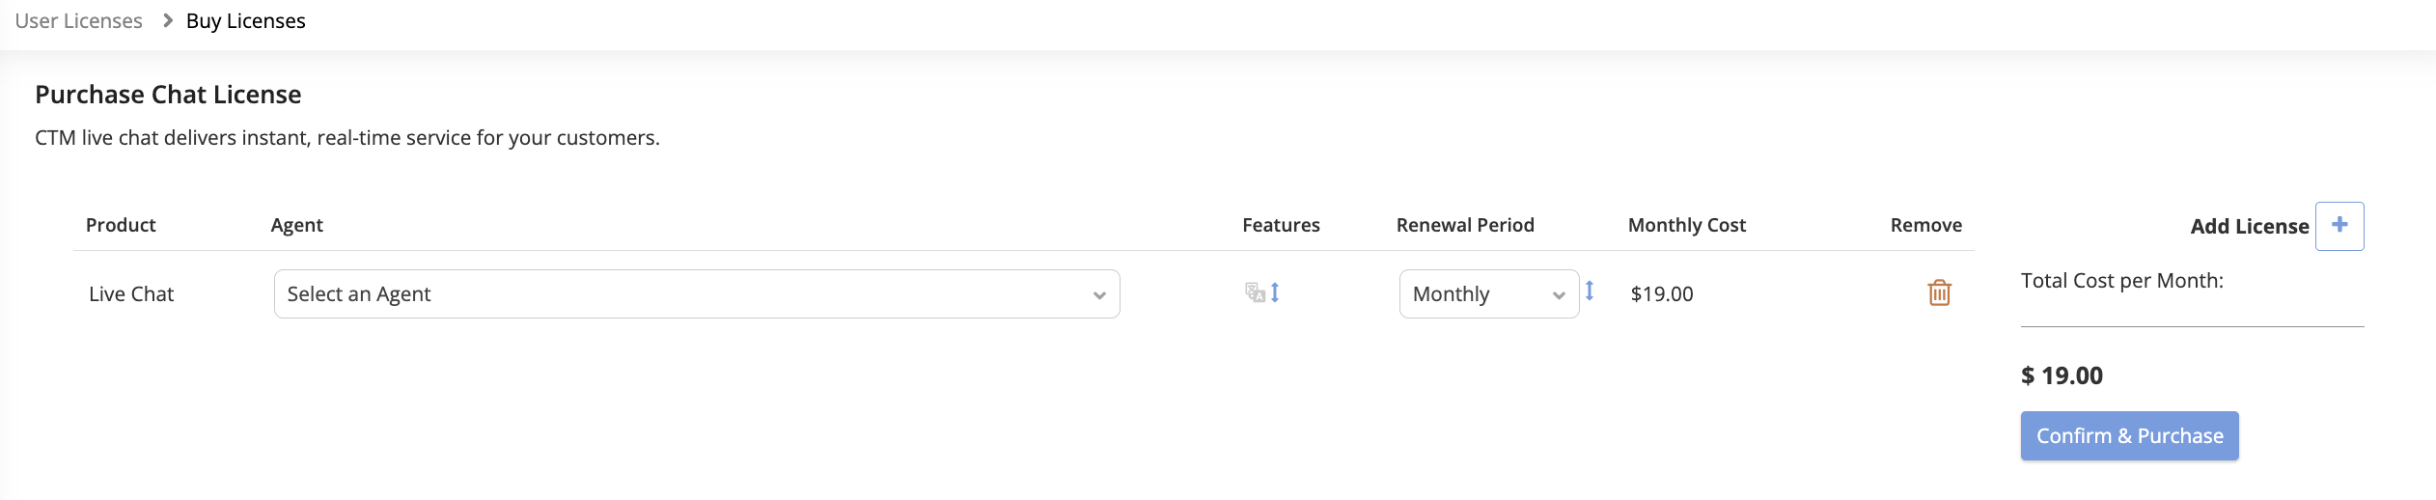Click the Monthly Cost column header
This screenshot has width=2436, height=500.
(x=1686, y=225)
